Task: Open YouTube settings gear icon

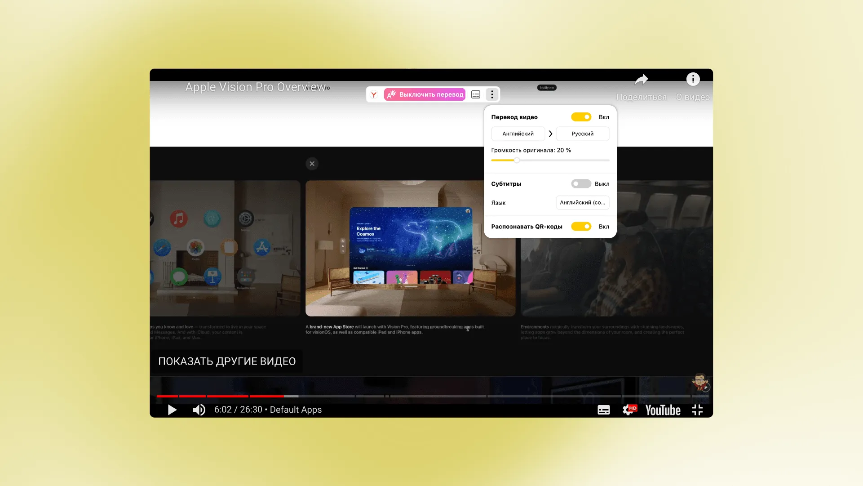Action: (629, 410)
